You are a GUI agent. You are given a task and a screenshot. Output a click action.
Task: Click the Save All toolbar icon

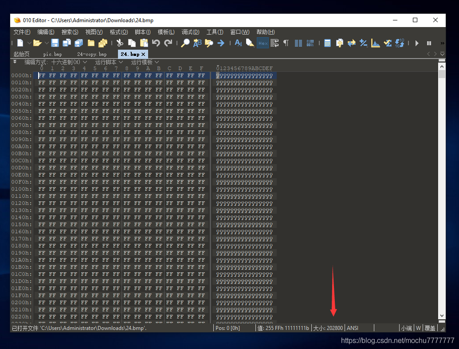click(79, 43)
